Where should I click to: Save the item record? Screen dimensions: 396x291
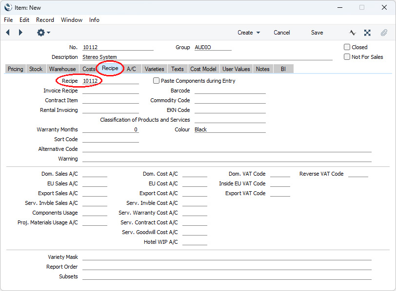(x=317, y=33)
